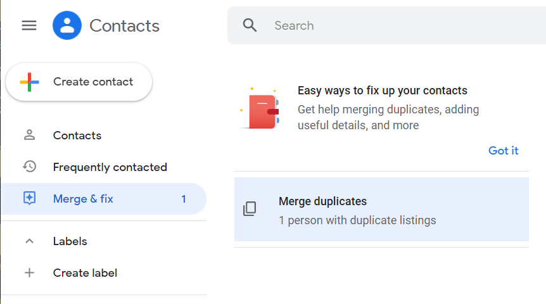Click the Contacts app title text
Screen dimensions: 546x304
click(x=124, y=26)
